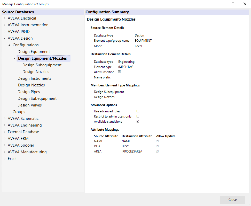Select Excel tree label
This screenshot has width=251, height=206.
coord(12,159)
